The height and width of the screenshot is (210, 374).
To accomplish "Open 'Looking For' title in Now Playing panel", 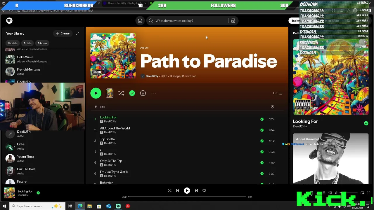I will tap(305, 121).
